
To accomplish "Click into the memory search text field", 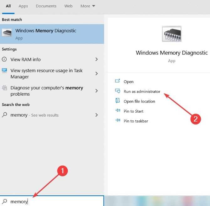I will point(52,201).
